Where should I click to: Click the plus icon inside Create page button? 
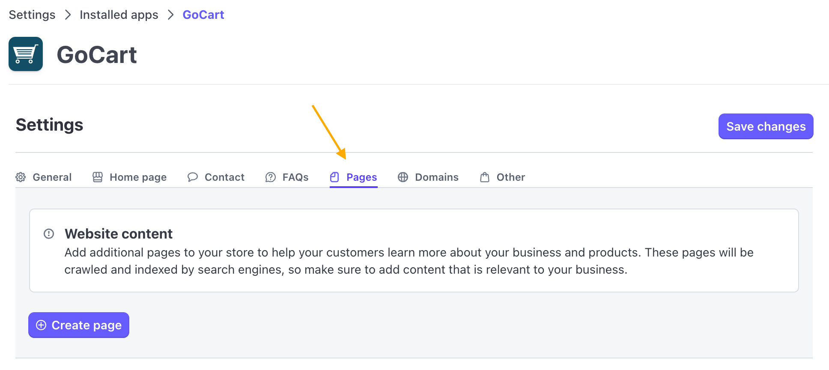(41, 325)
